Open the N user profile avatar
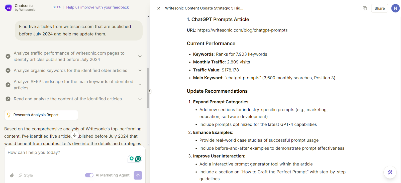Image resolution: width=401 pixels, height=183 pixels. click(395, 8)
